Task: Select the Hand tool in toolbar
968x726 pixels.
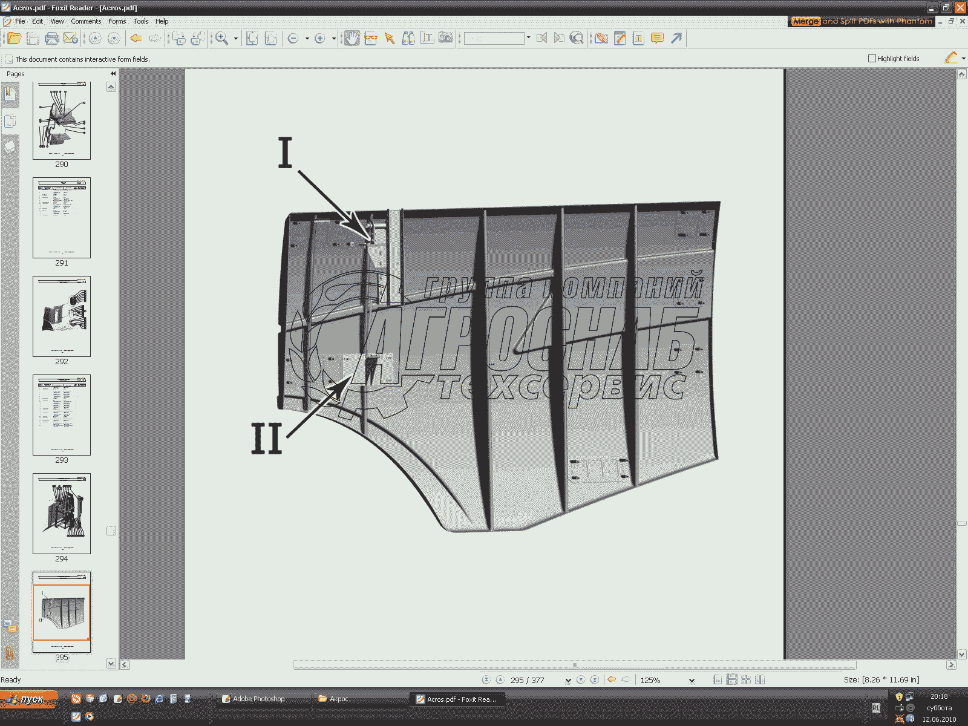Action: click(352, 39)
